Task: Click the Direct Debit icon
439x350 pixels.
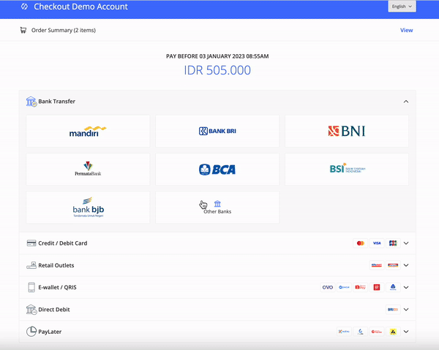Action: point(31,310)
